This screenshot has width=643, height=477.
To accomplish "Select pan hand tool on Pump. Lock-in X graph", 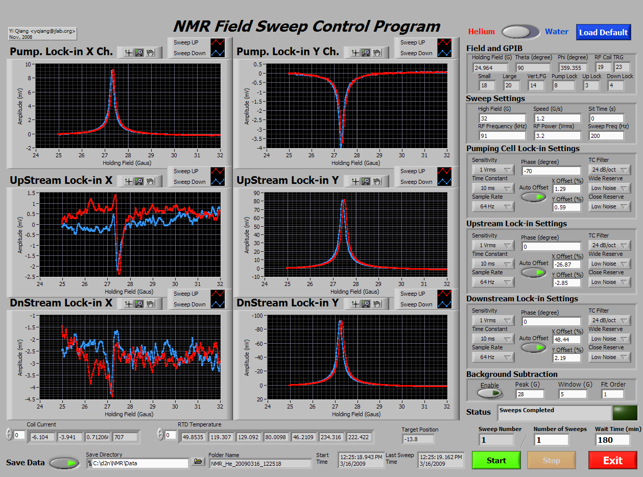I will pos(150,53).
